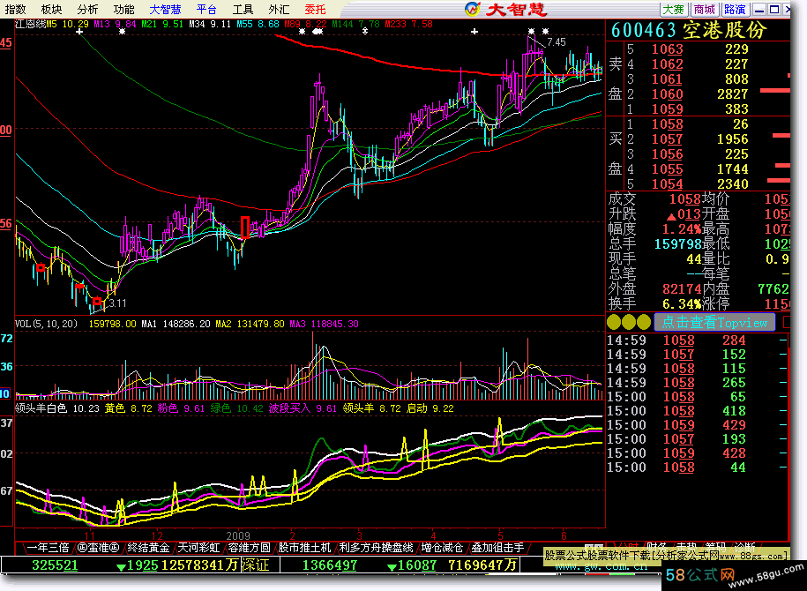Click the 3.11 low price label on chart
Screen dimensions: 807x591
point(116,303)
